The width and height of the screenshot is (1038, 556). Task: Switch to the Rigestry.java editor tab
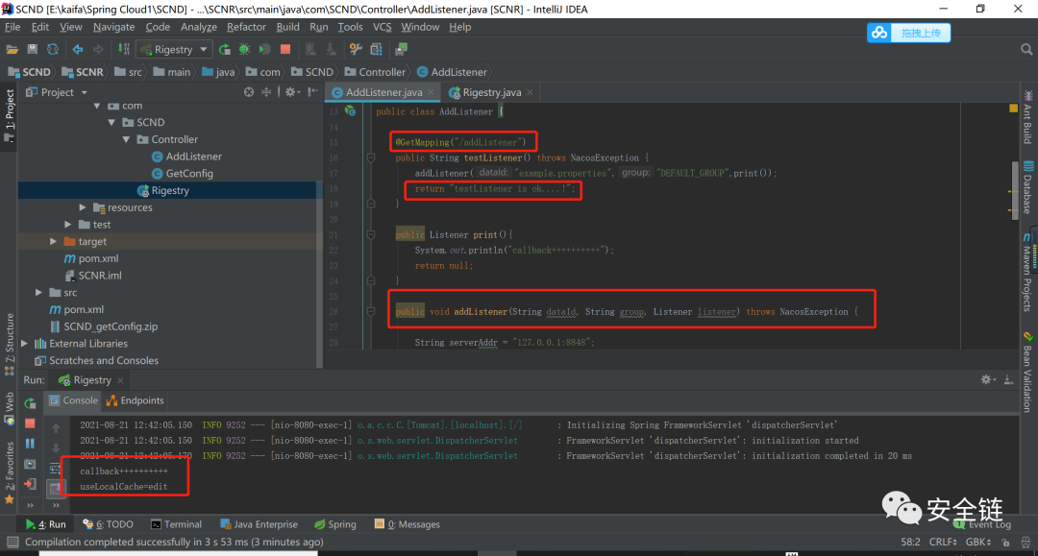click(x=491, y=92)
